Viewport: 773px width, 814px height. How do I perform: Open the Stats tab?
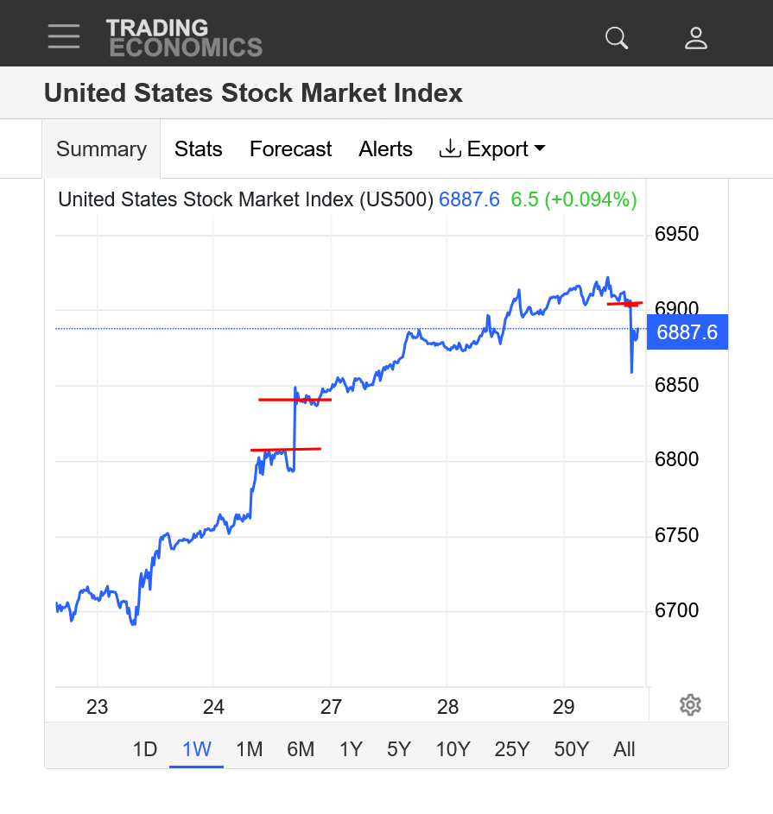tap(198, 149)
